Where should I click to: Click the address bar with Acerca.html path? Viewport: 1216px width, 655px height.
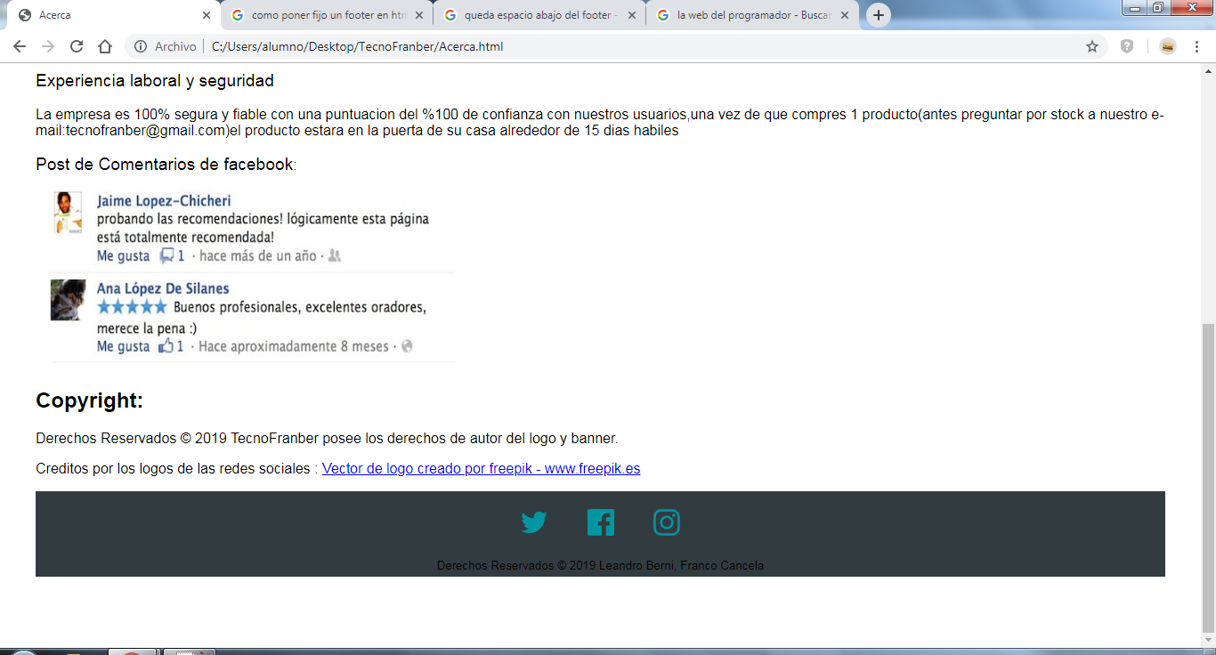click(x=616, y=46)
